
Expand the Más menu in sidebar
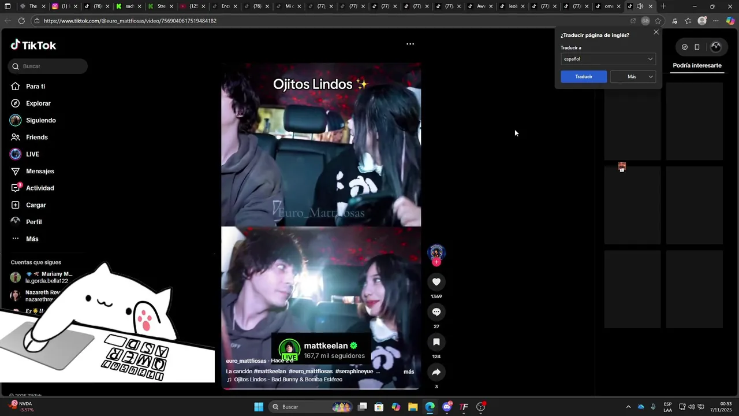click(24, 239)
